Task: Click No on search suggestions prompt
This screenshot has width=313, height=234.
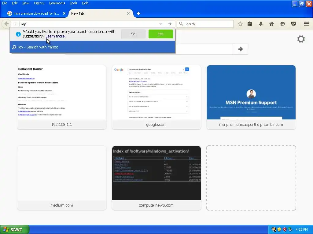Action: coord(133,34)
